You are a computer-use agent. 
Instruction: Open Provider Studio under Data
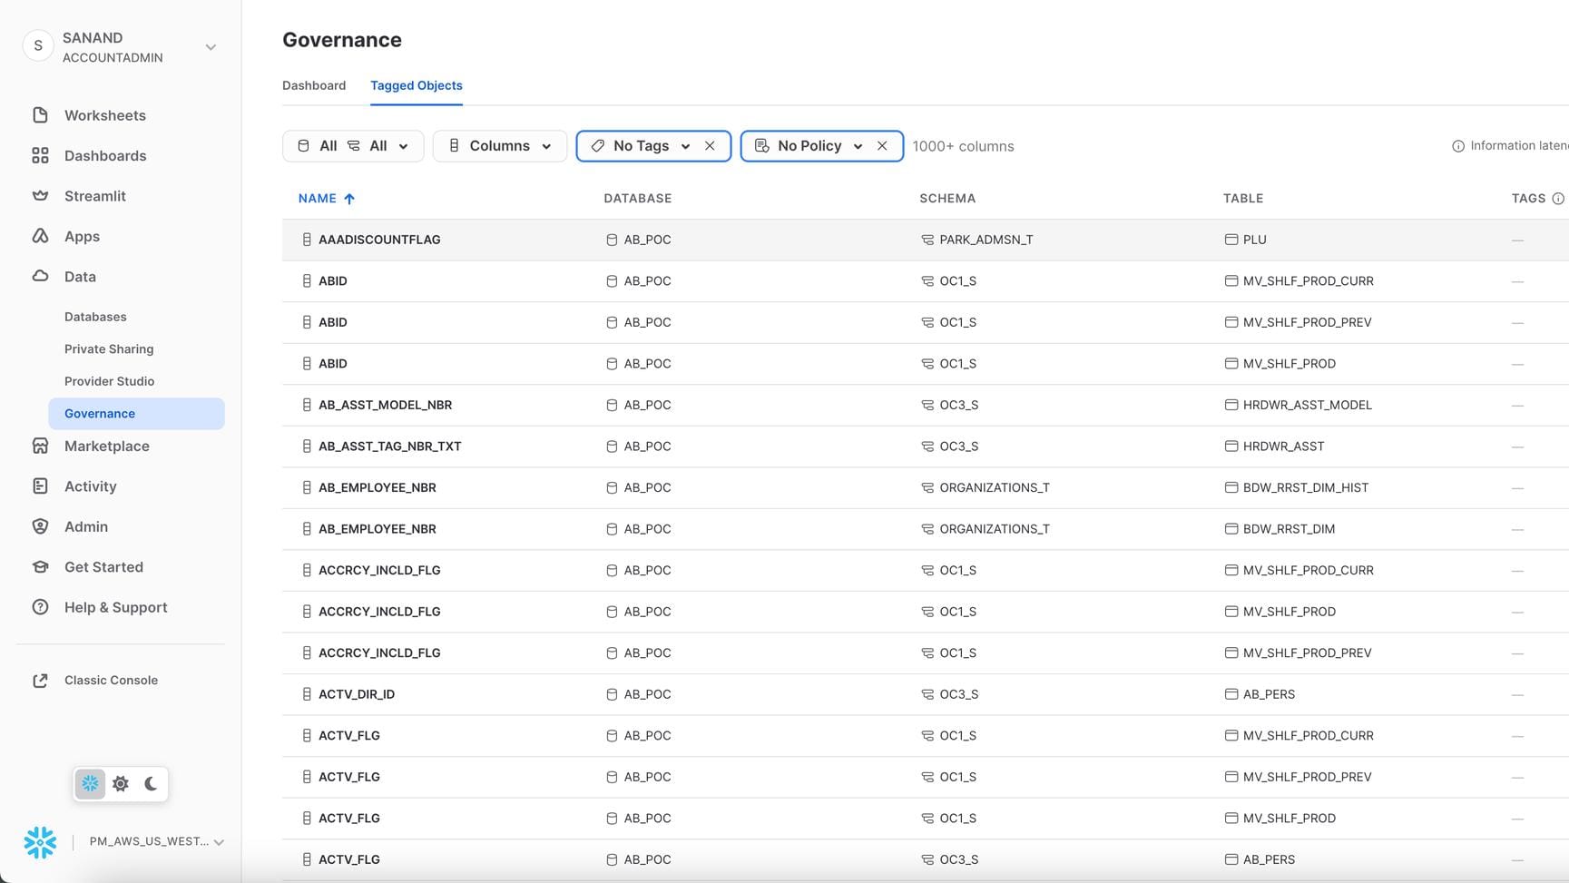pyautogui.click(x=109, y=381)
